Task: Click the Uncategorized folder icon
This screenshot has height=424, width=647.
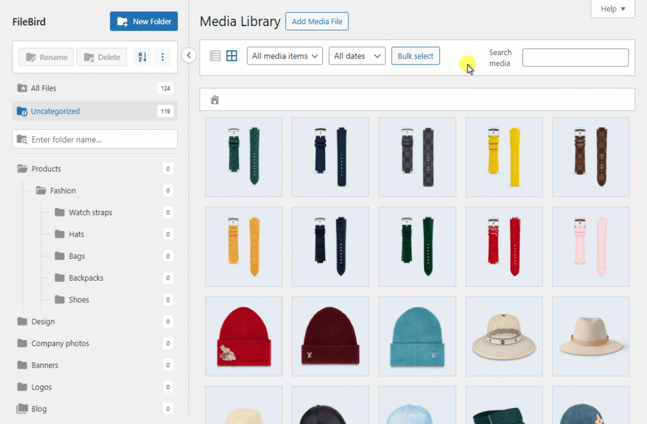Action: tap(22, 111)
